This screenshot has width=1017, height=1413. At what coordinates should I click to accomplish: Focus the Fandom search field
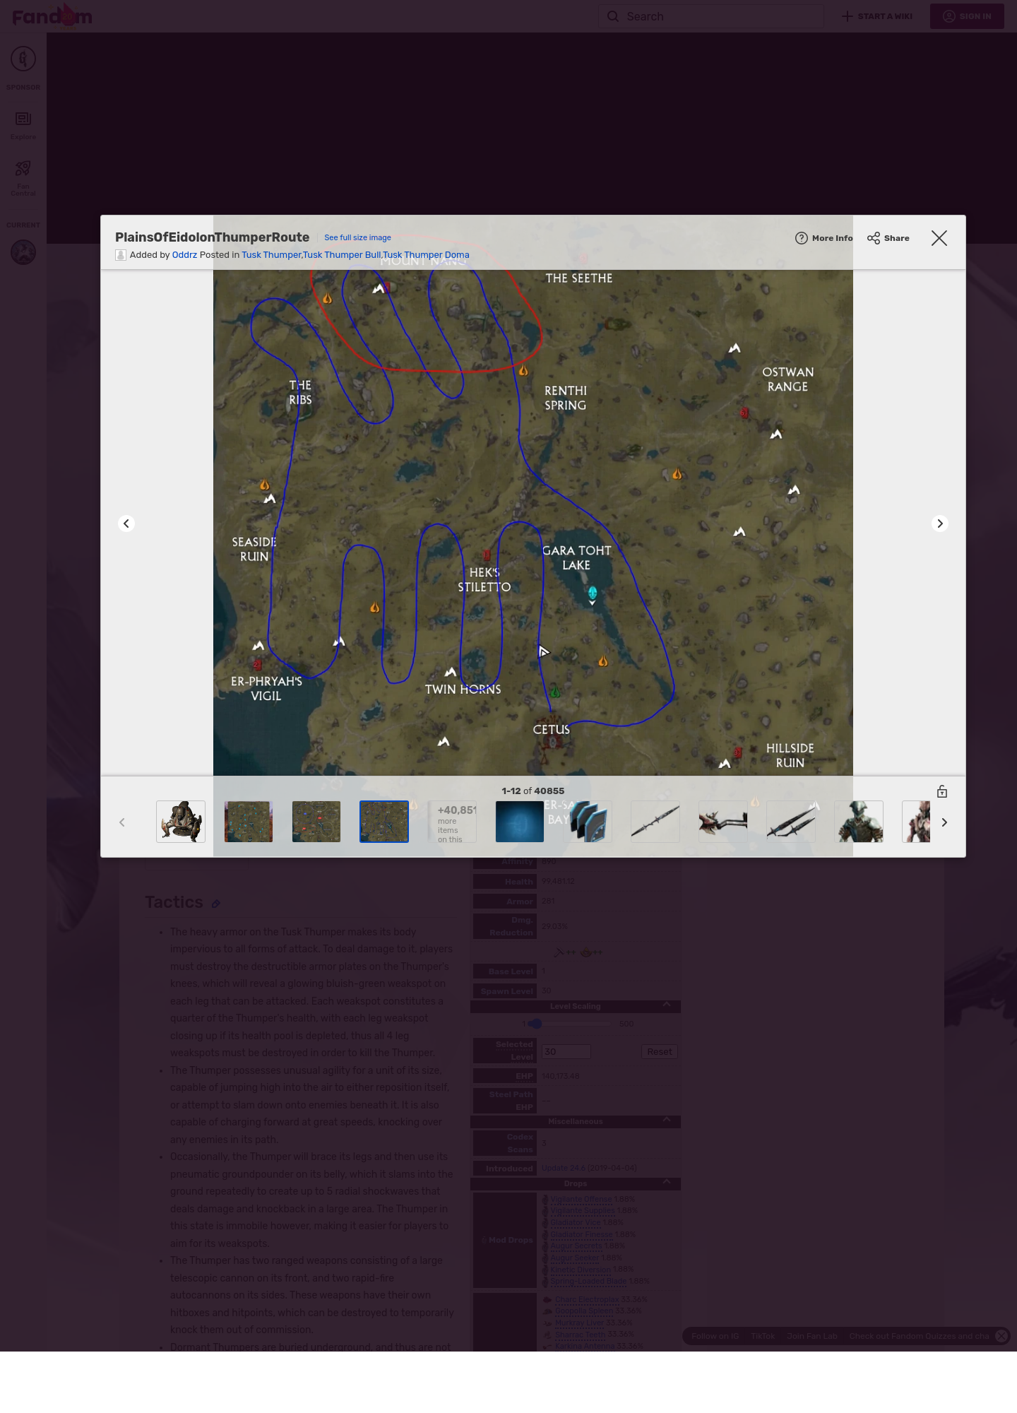(x=710, y=16)
